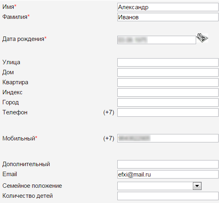The width and height of the screenshot is (219, 203).
Task: Focus the Мобильный phone field
Action: point(168,138)
